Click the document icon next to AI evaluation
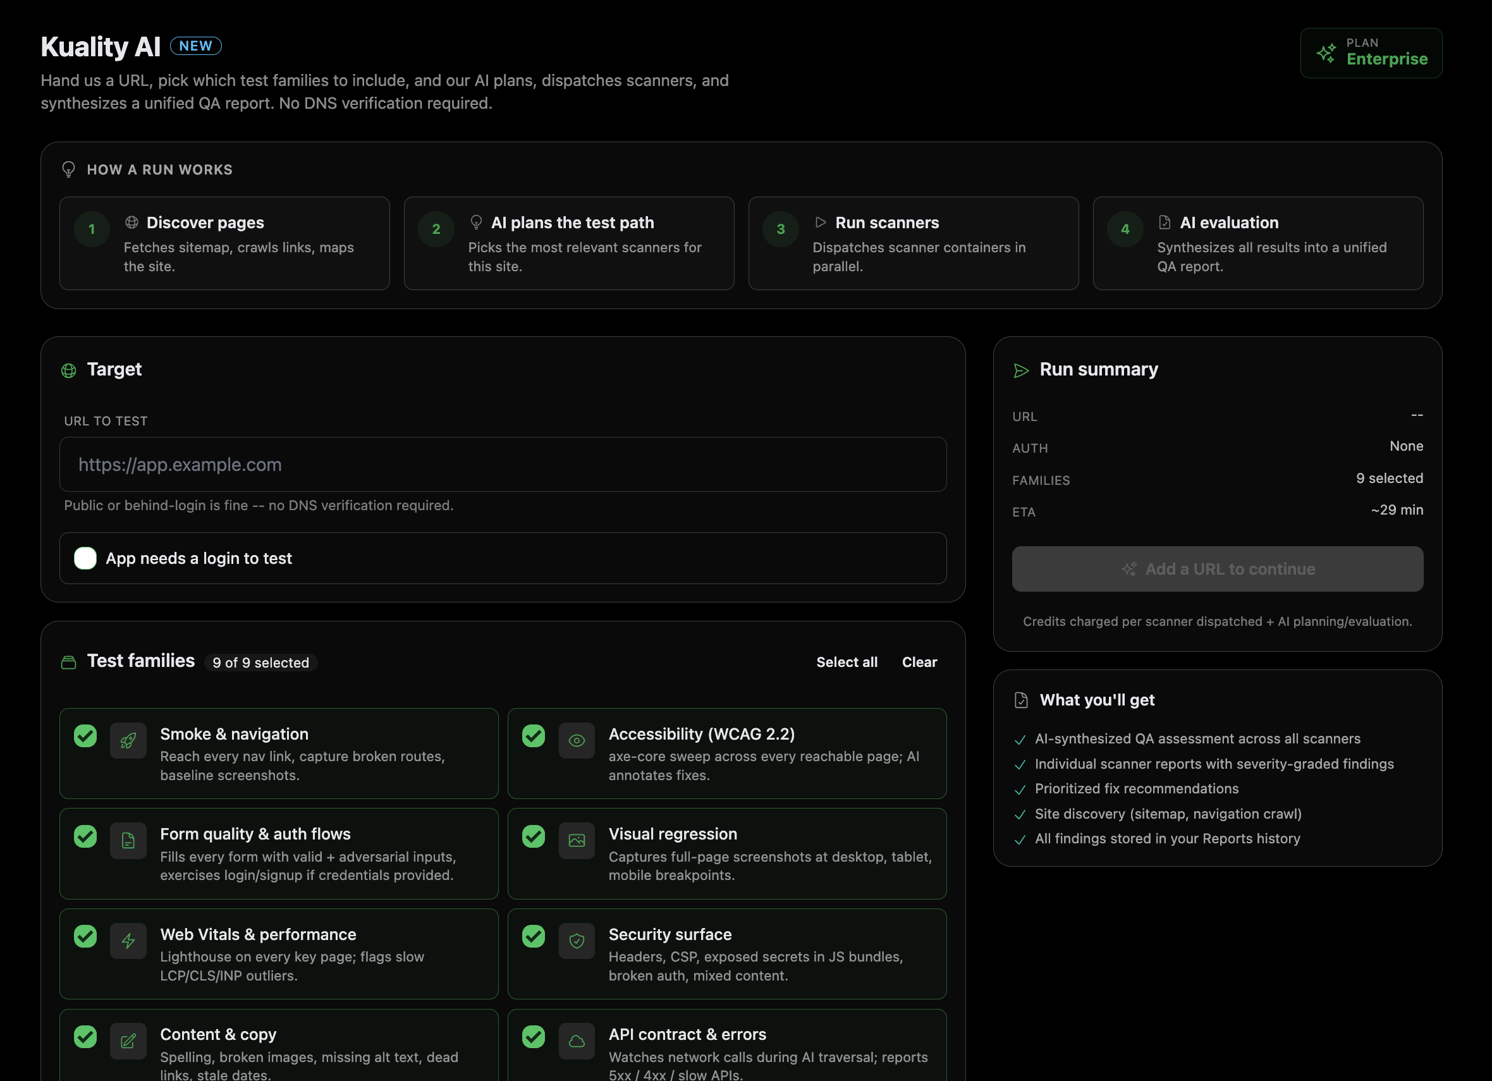Screen dimensions: 1492x1081 (1165, 223)
